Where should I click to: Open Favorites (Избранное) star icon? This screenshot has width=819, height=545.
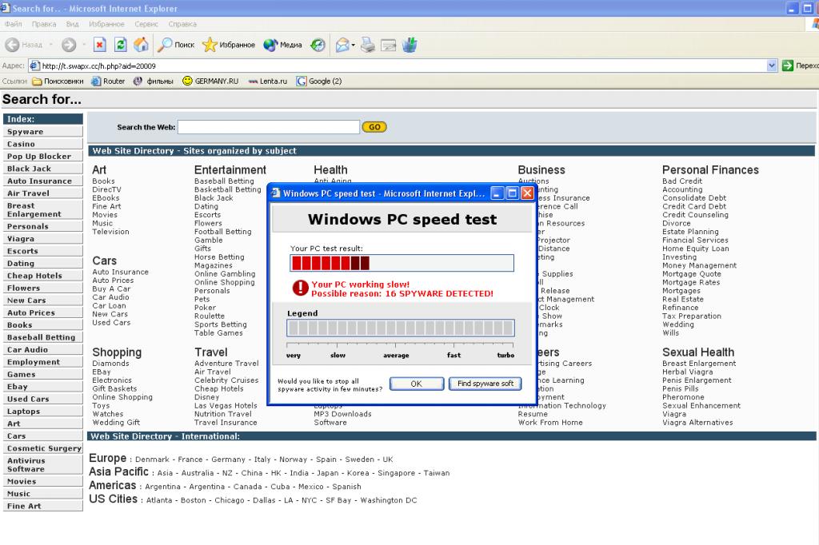210,45
